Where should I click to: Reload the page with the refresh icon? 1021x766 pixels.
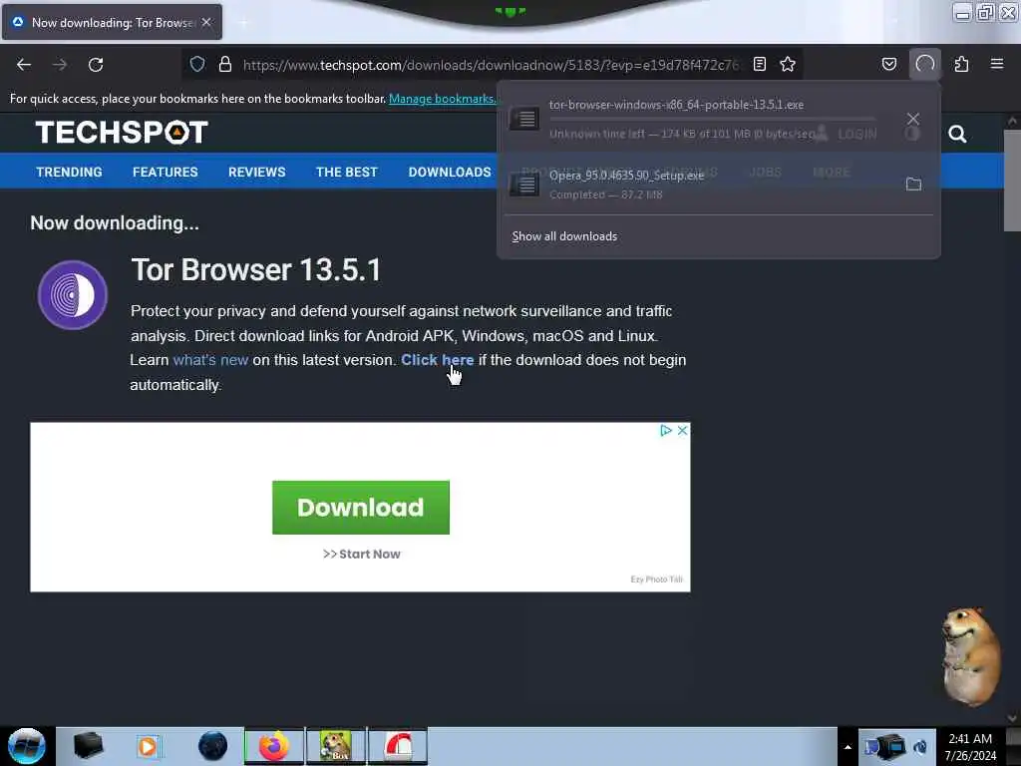click(x=96, y=65)
